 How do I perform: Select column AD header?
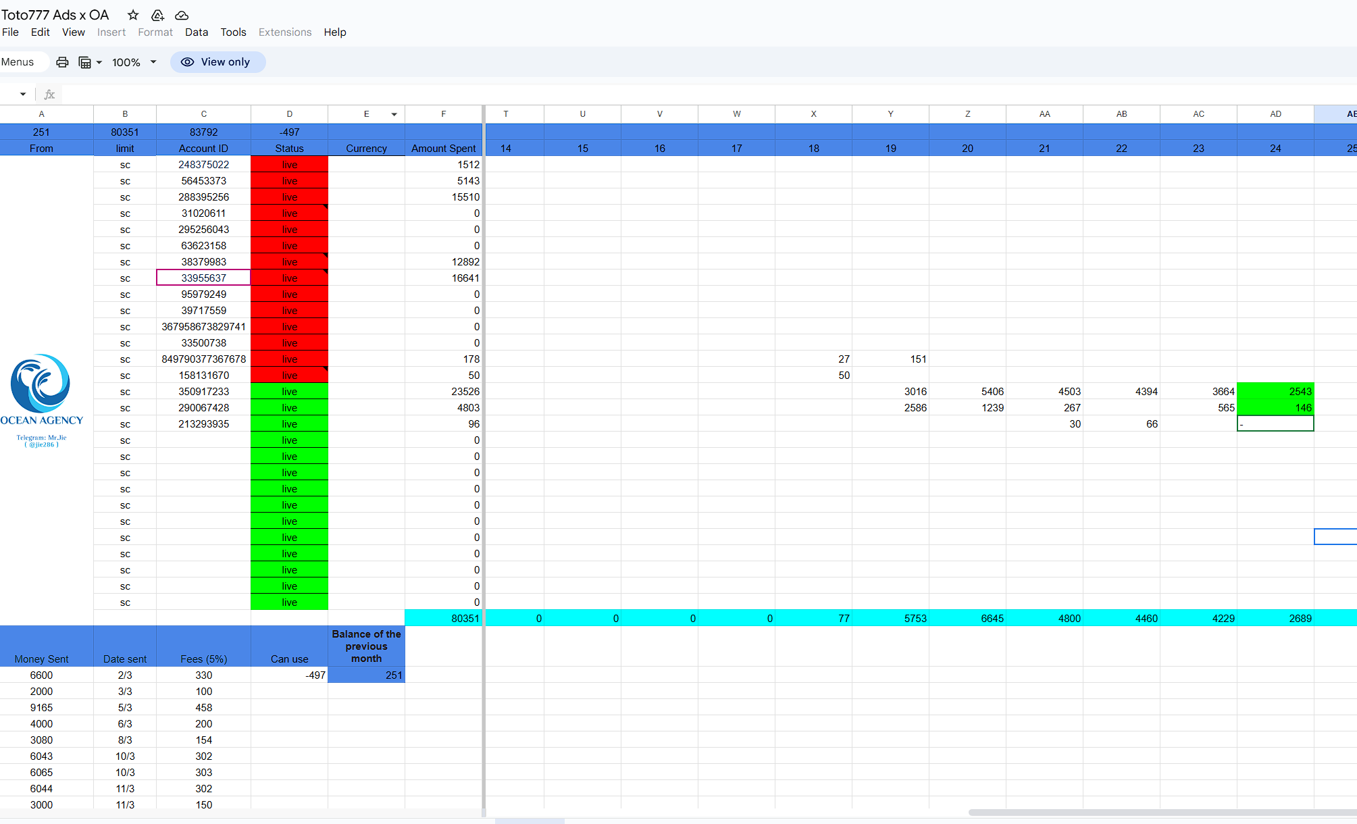point(1275,114)
